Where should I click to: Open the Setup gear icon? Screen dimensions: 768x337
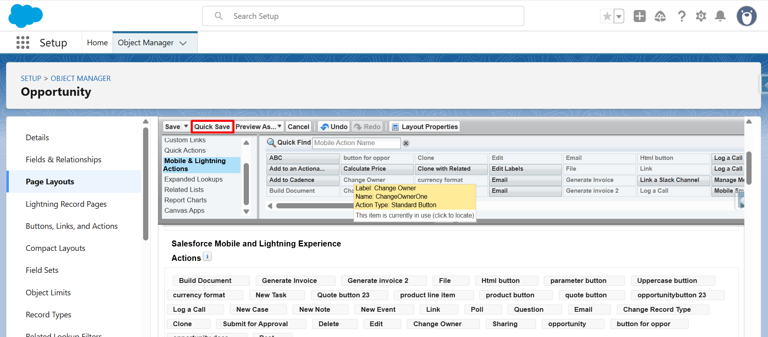pyautogui.click(x=701, y=16)
